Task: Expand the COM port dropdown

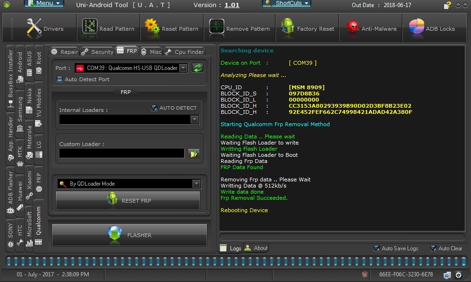Action: (x=183, y=68)
